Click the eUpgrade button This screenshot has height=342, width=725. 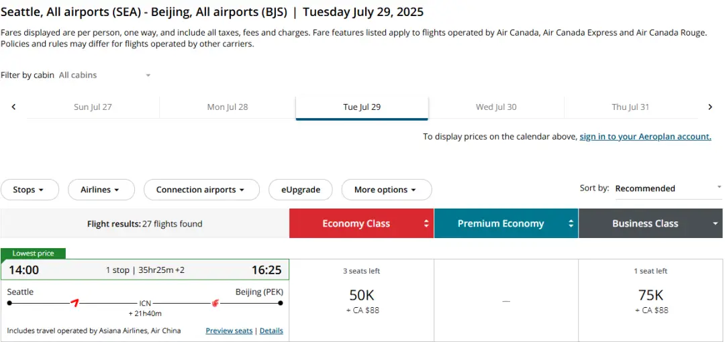coord(300,190)
